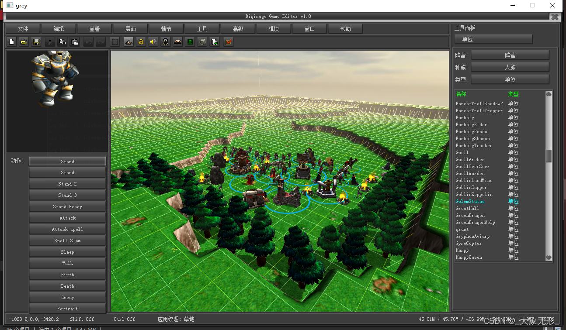Select HarpyQueen in the unit list
Screen dimensions: 566x330
(500, 257)
